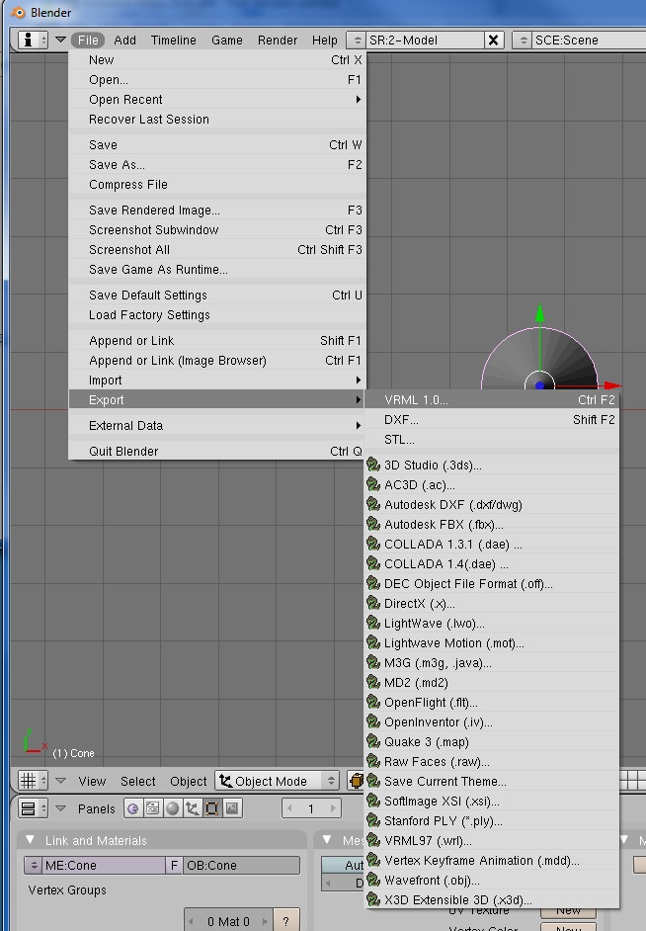Click Quit Blender in File menu
The width and height of the screenshot is (646, 931).
(123, 452)
